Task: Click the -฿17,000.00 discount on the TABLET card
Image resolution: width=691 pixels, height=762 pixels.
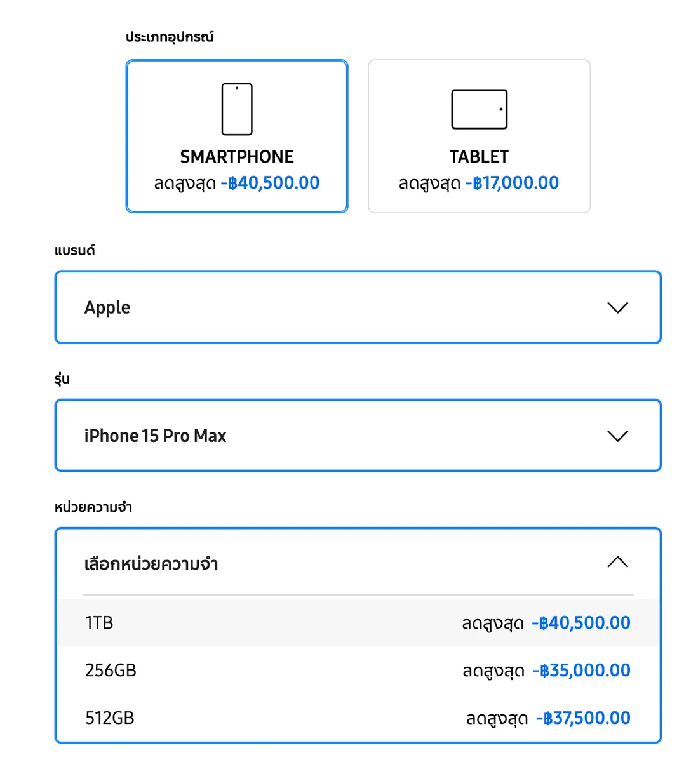Action: (512, 183)
